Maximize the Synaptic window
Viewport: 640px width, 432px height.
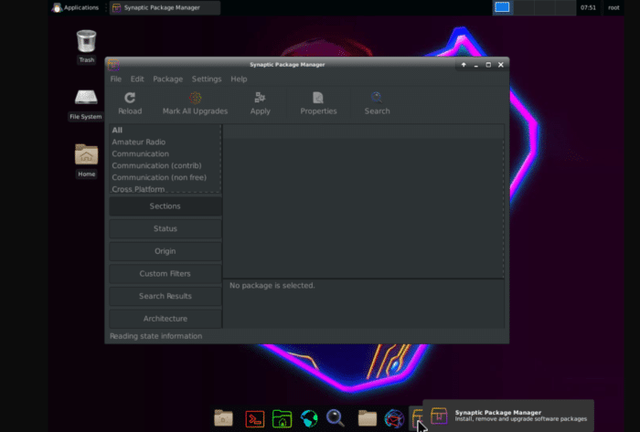point(488,65)
